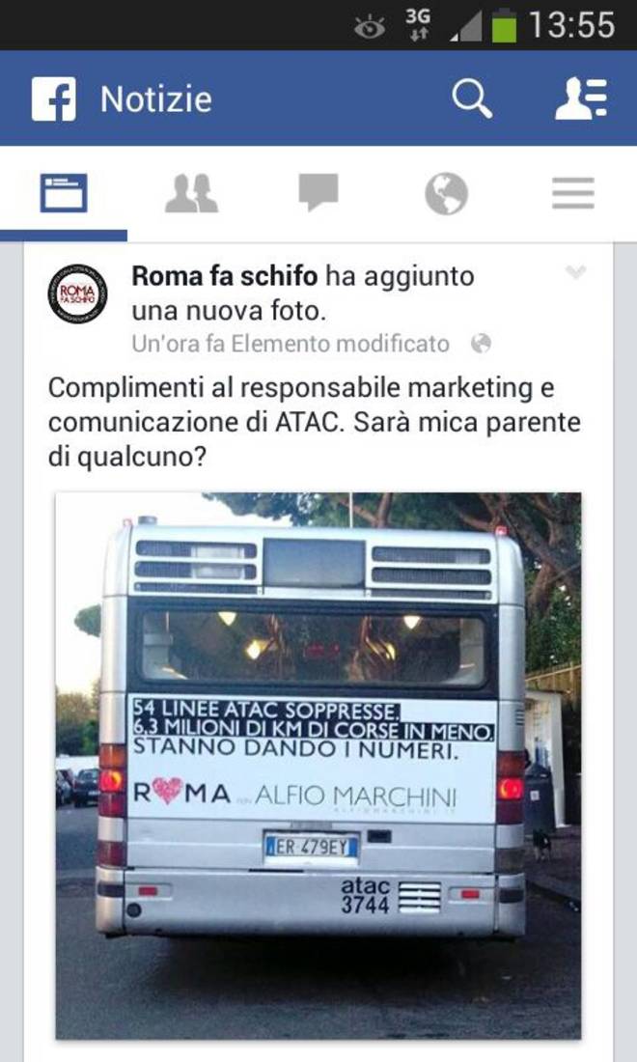Viewport: 637px width, 1062px height.
Task: Open the hamburger More menu
Action: 573,193
